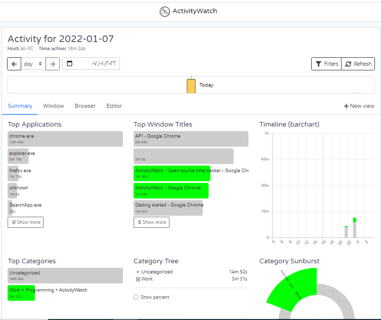Select Work > Programming > ActivityWatch category bar
The image size is (381, 320).
tap(21, 293)
